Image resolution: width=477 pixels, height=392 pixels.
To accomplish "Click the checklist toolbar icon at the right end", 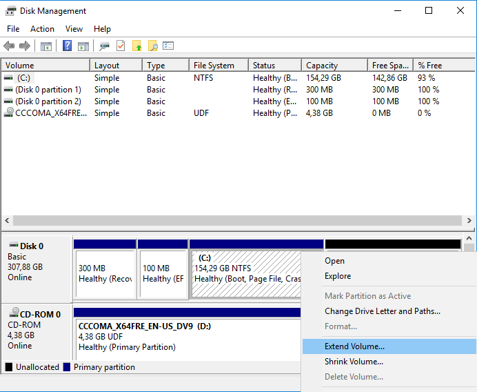I will [168, 46].
